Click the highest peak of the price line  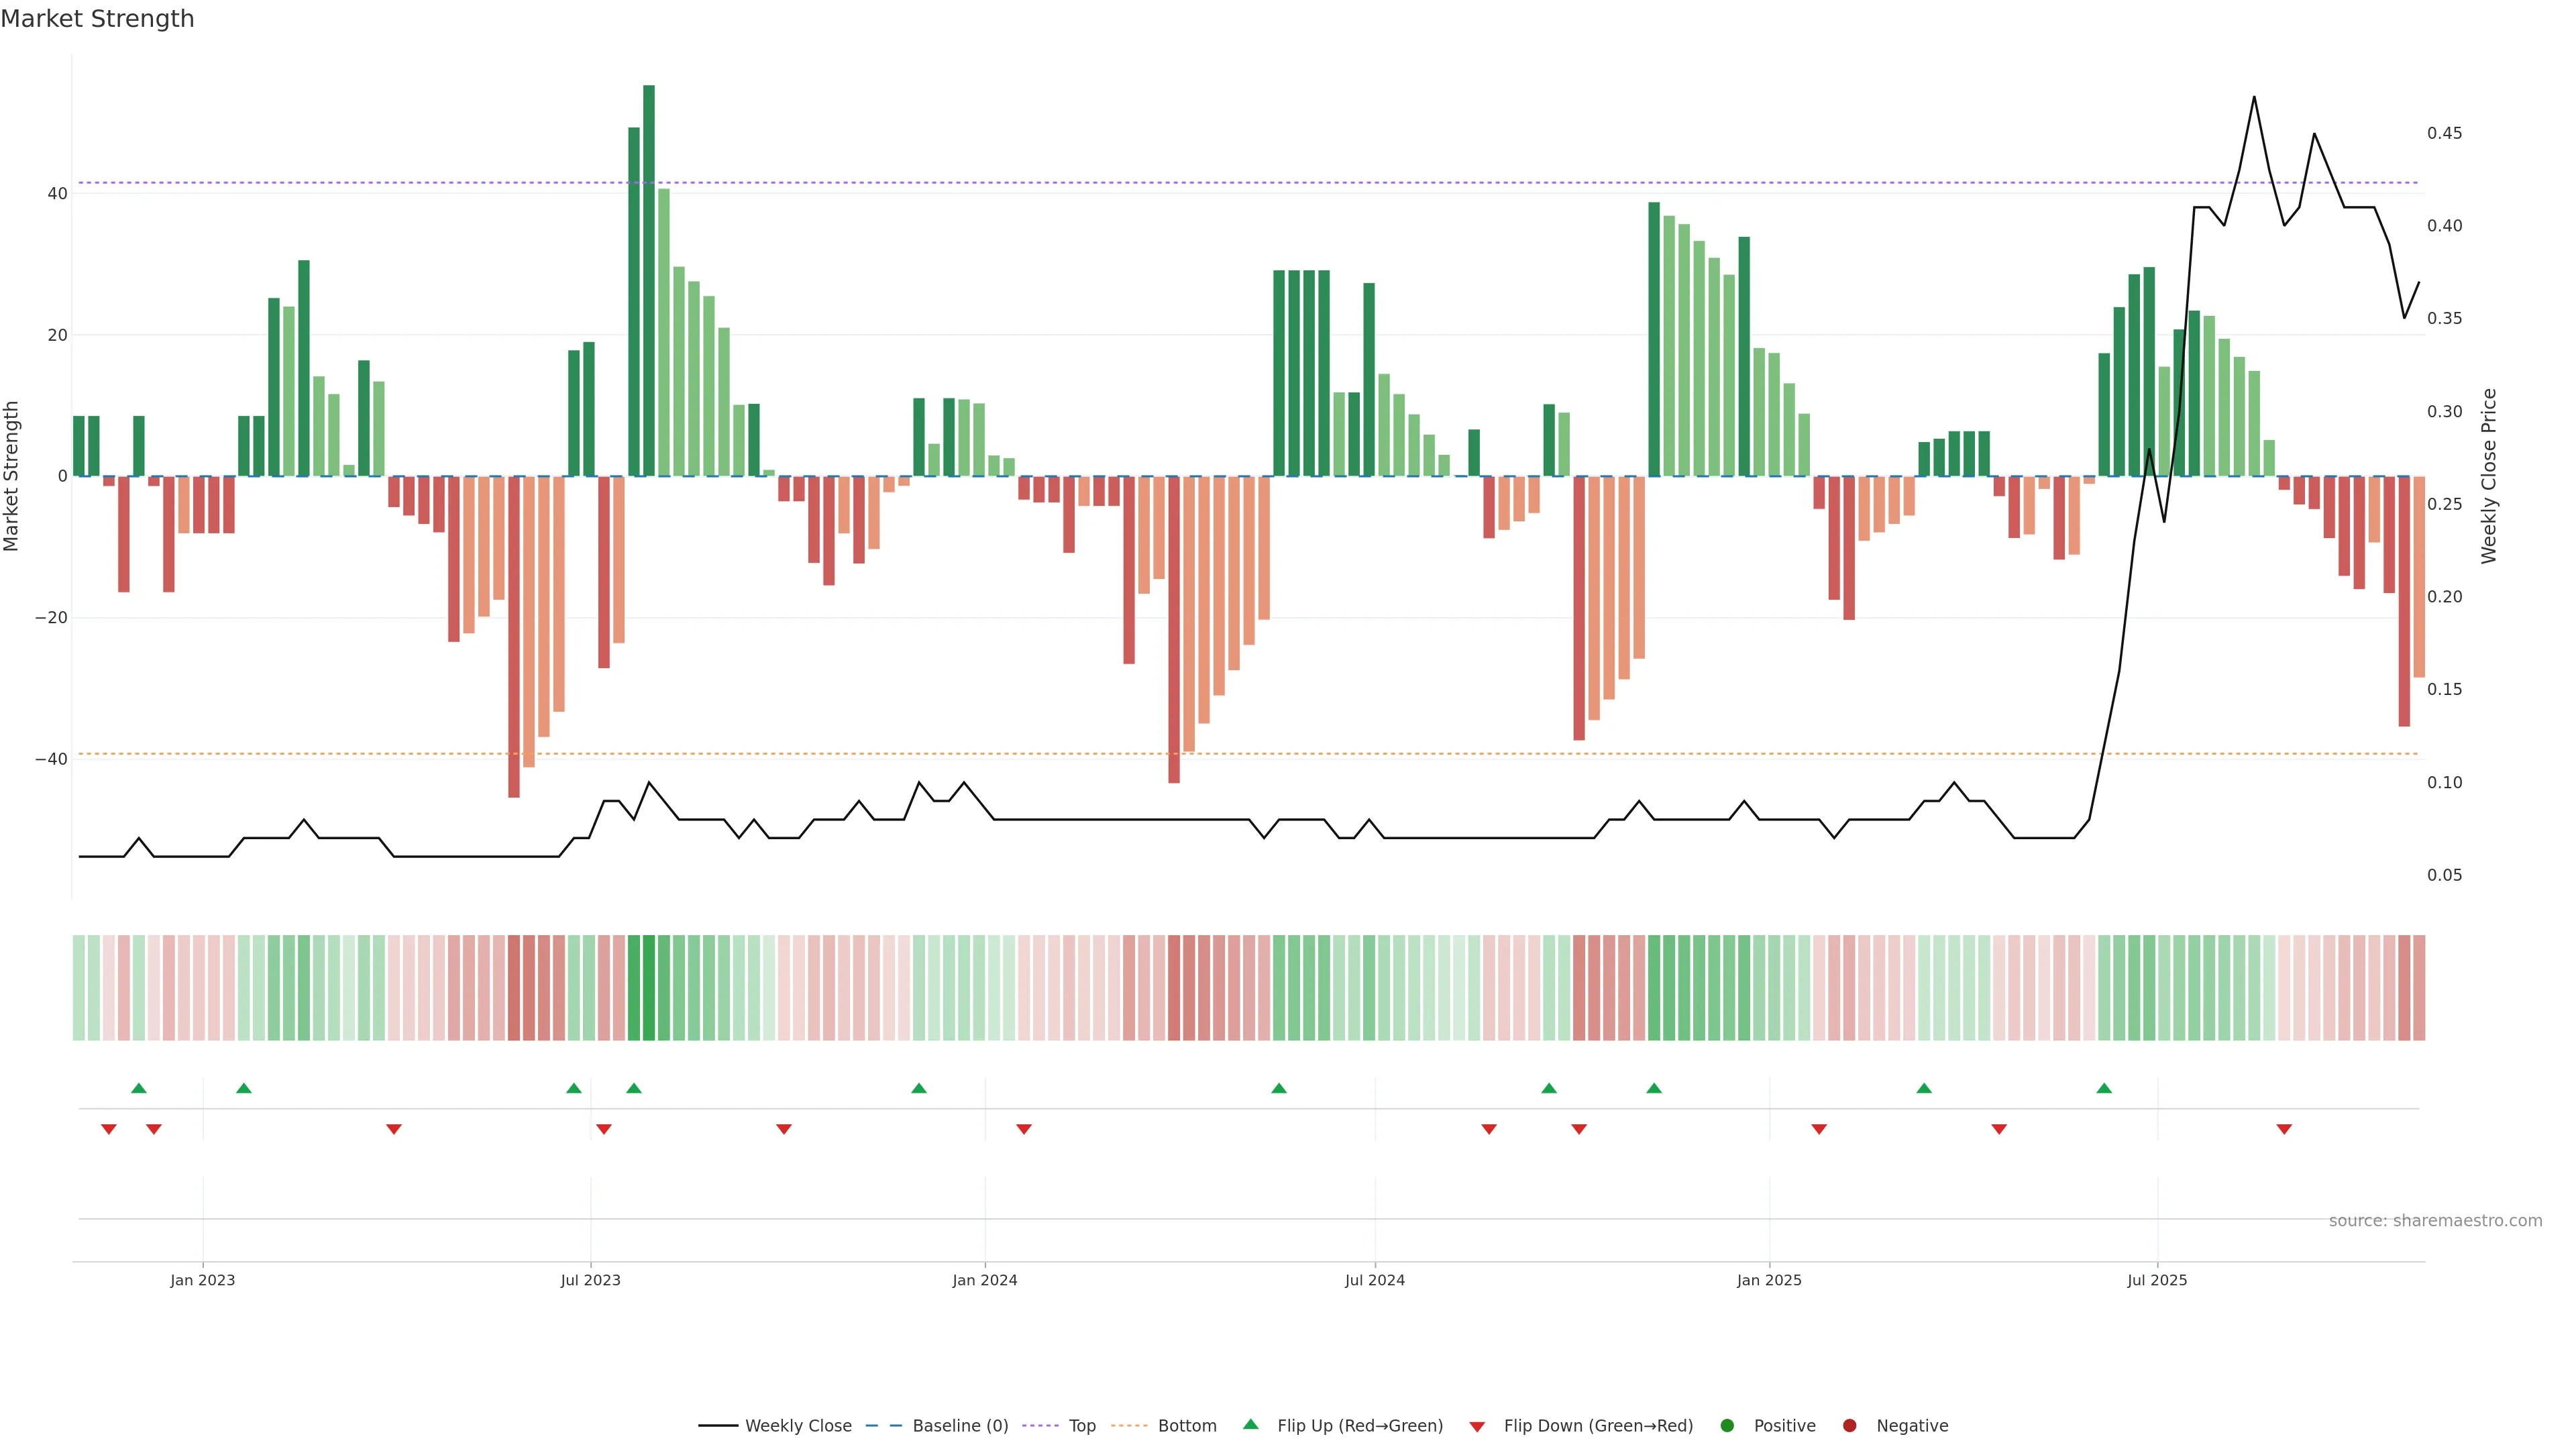[2254, 97]
